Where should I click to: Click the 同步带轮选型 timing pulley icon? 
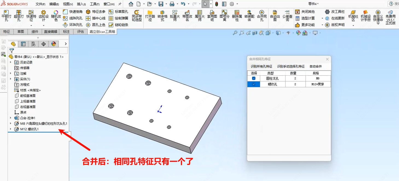(137, 16)
